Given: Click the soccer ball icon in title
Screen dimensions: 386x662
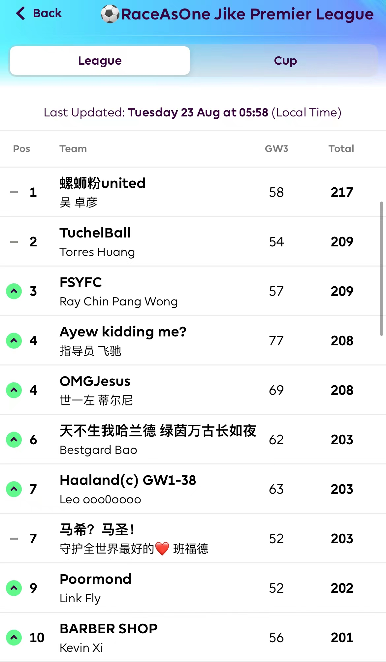Looking at the screenshot, I should [110, 14].
